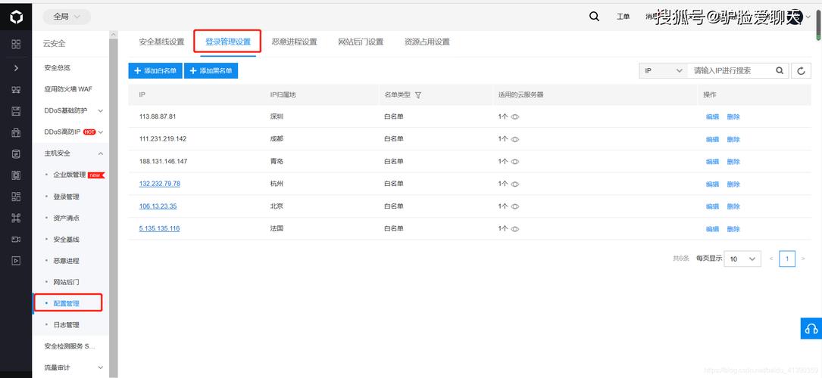View servers via eye icon for 113.88.87.81

[515, 117]
